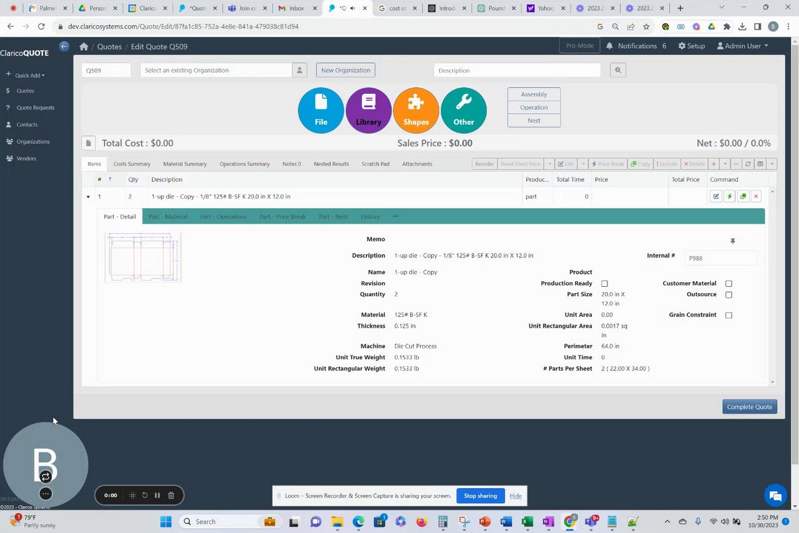Choose the teal Other wrench circle
The image size is (799, 533).
[464, 111]
